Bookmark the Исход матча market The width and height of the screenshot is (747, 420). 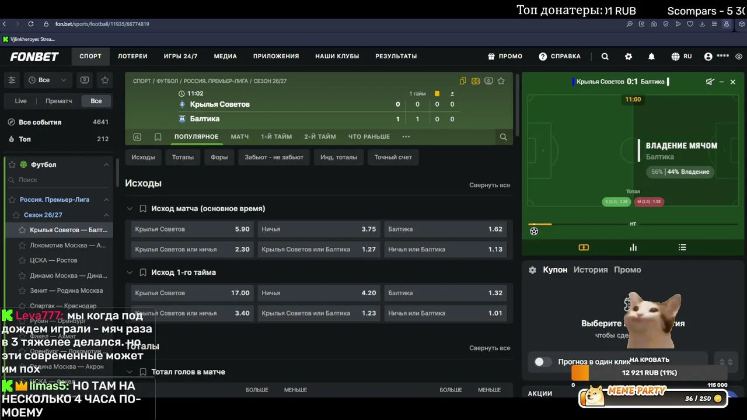(142, 208)
